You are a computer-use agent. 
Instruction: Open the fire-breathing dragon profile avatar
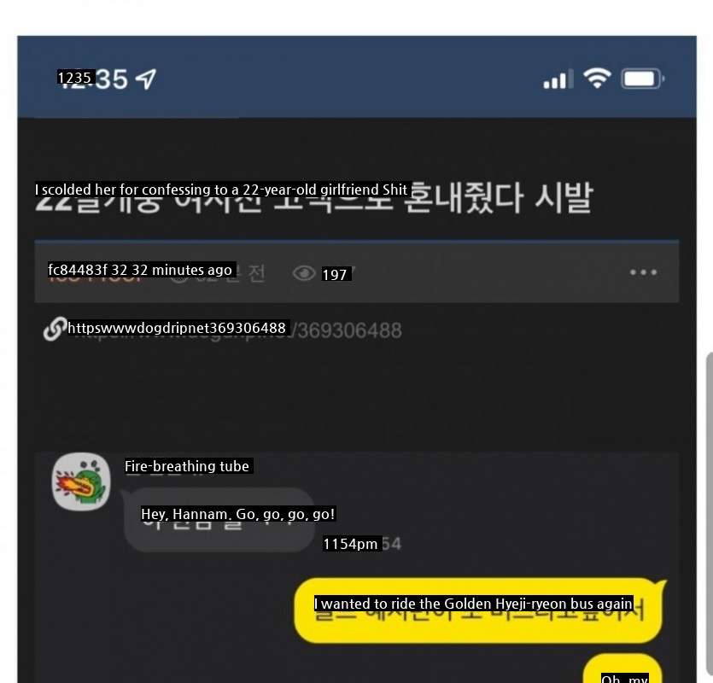coord(81,482)
